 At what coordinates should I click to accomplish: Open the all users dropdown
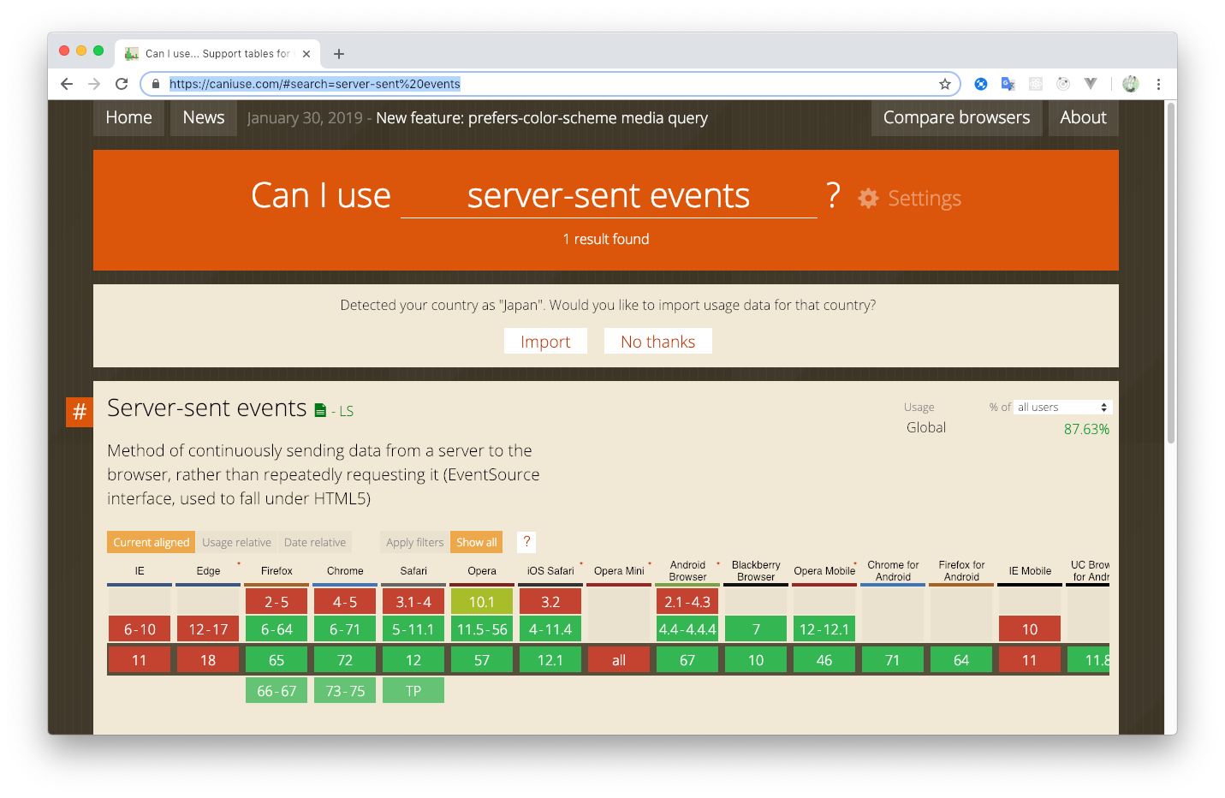[1062, 408]
